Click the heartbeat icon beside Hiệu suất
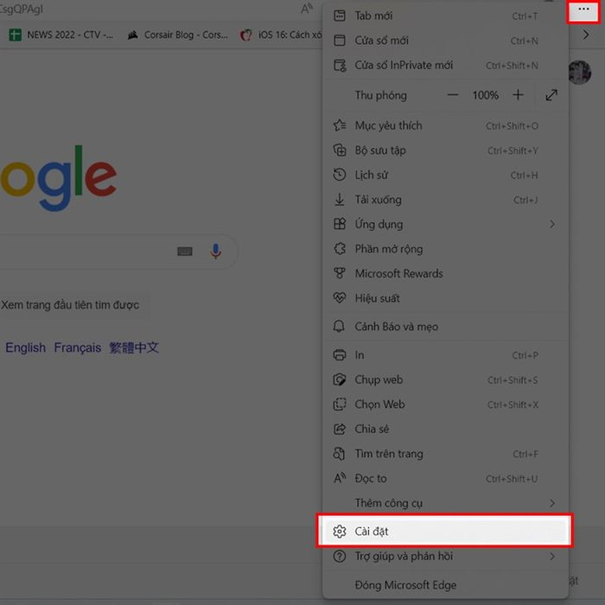This screenshot has width=605, height=605. 340,297
